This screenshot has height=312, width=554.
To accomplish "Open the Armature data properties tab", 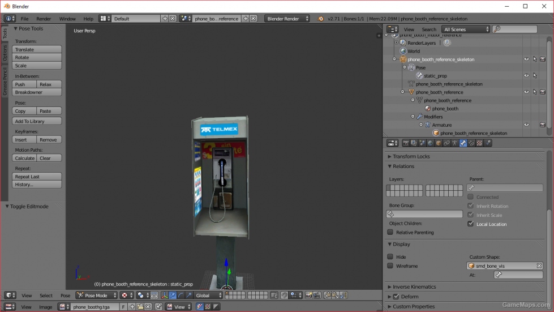I will (455, 143).
